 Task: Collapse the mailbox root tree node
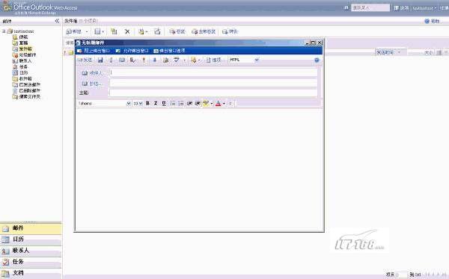4,31
